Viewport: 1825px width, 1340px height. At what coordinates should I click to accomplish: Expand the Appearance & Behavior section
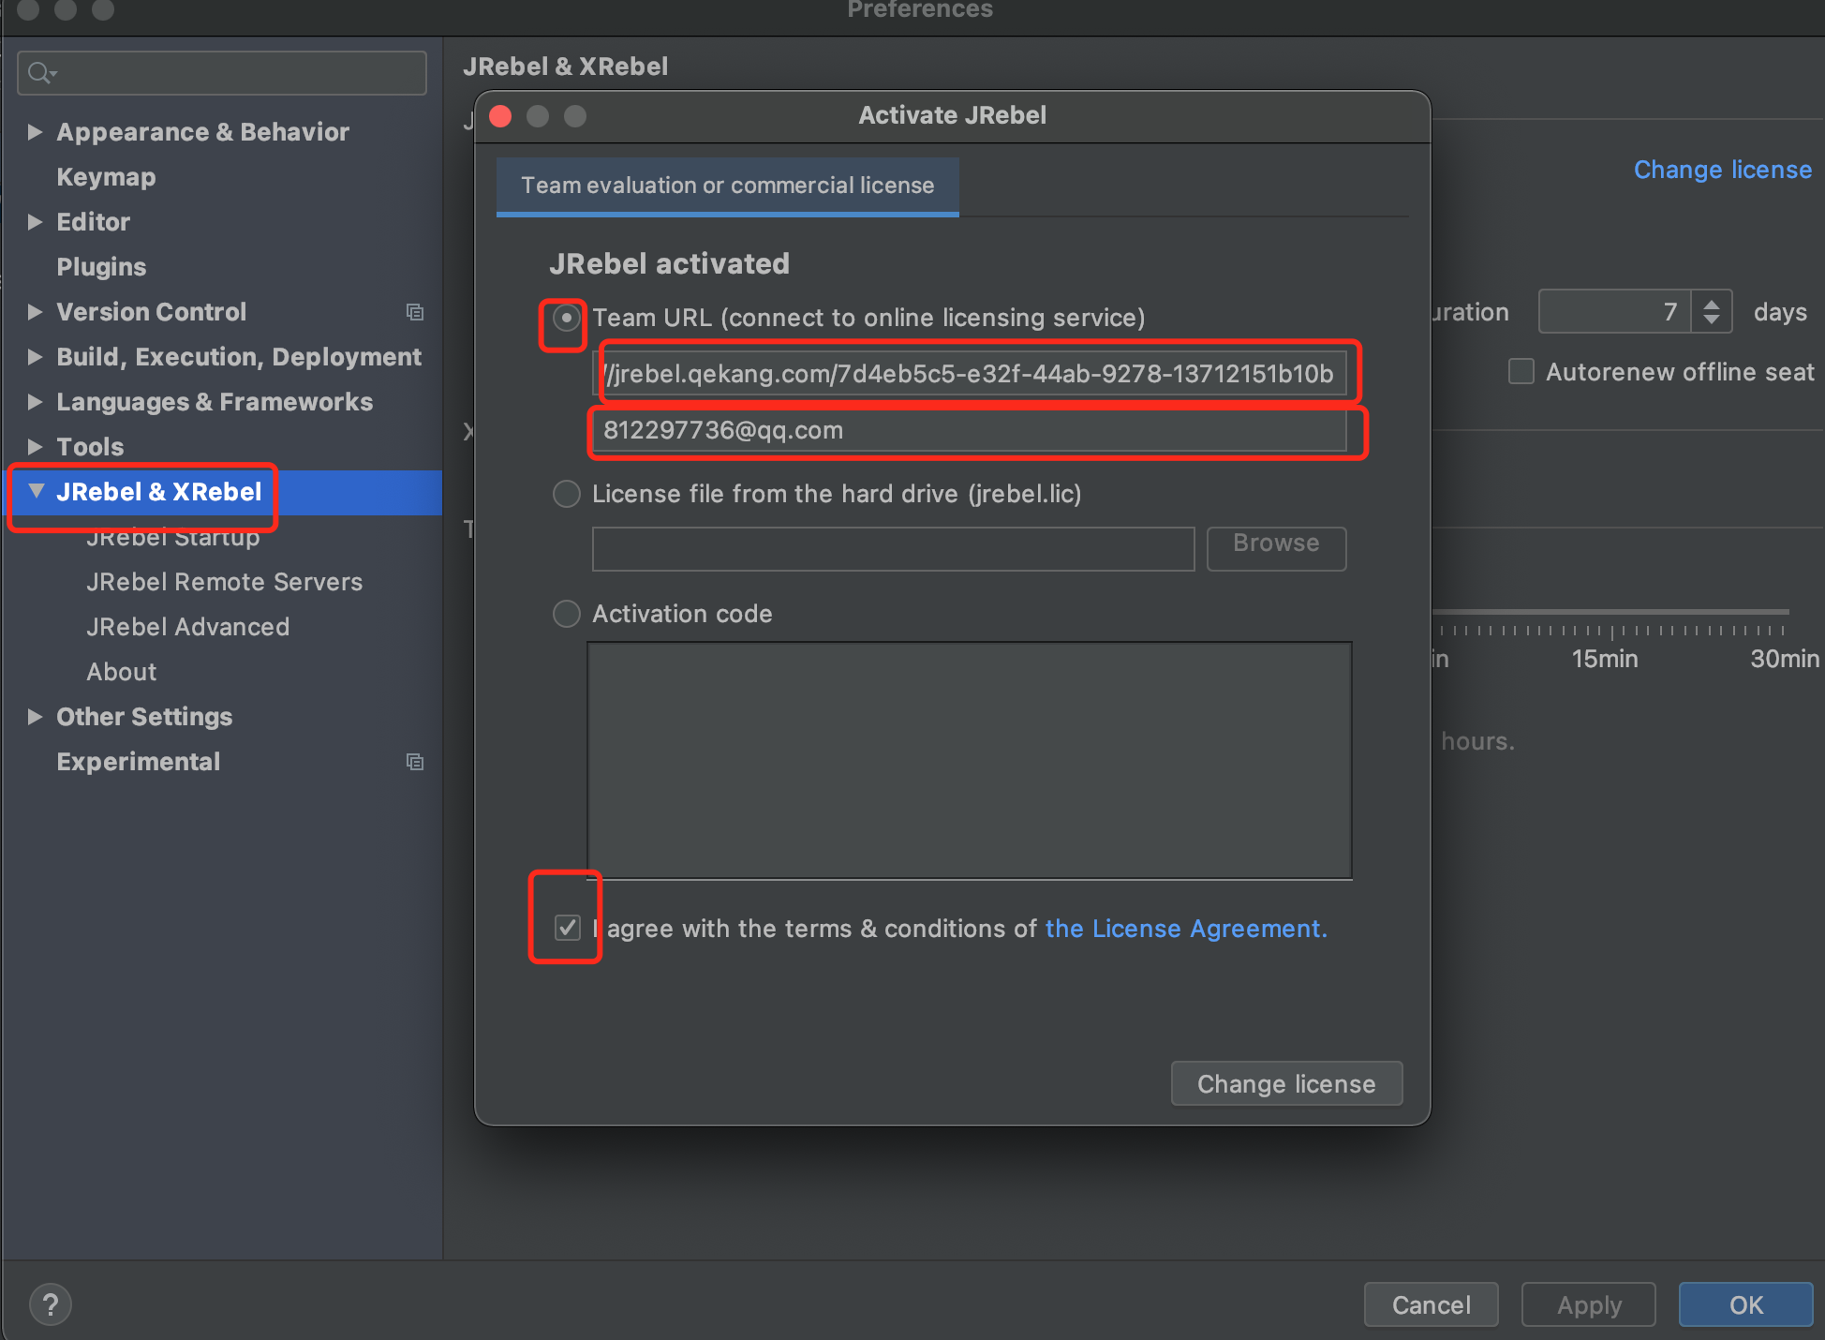coord(35,132)
